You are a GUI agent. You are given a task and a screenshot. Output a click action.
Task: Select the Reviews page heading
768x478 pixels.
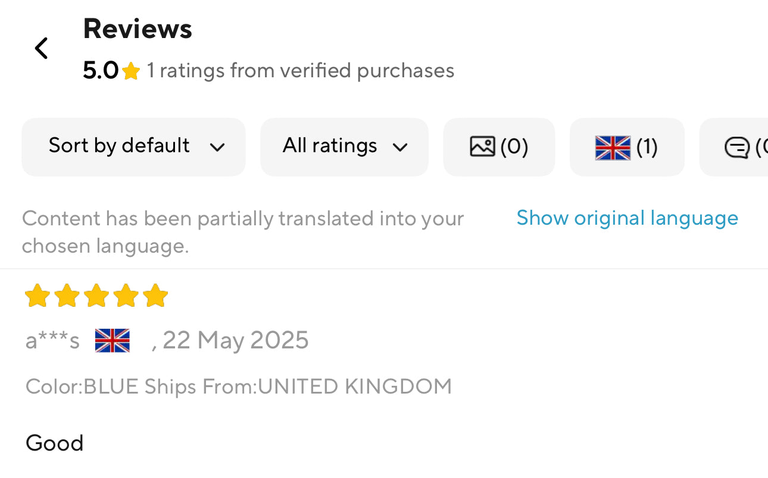click(x=138, y=29)
